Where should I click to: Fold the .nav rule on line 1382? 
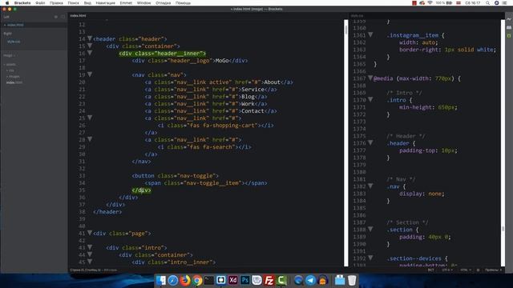point(370,186)
